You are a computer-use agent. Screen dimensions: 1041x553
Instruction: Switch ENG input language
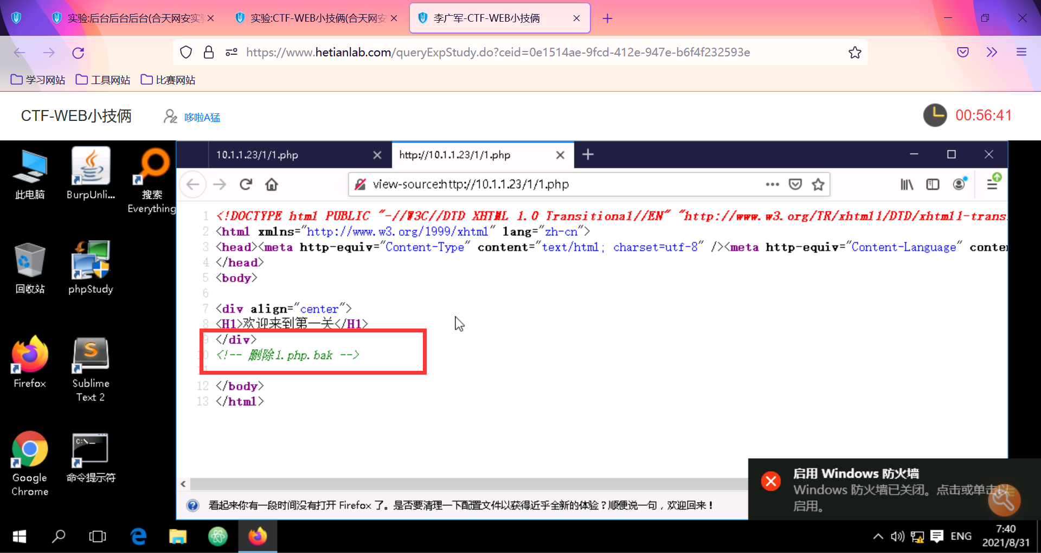pyautogui.click(x=961, y=536)
